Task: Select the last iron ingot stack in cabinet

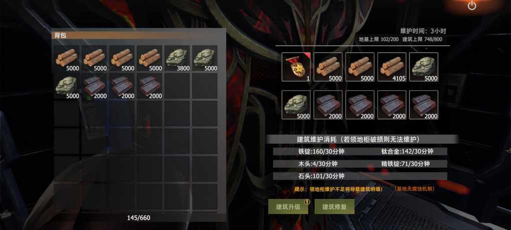Action: 423,105
